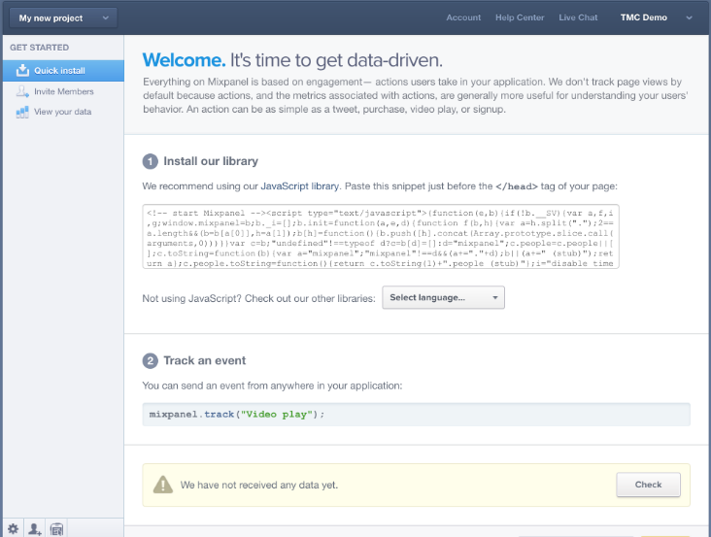
Task: Click the step 1 number badge
Action: point(151,161)
